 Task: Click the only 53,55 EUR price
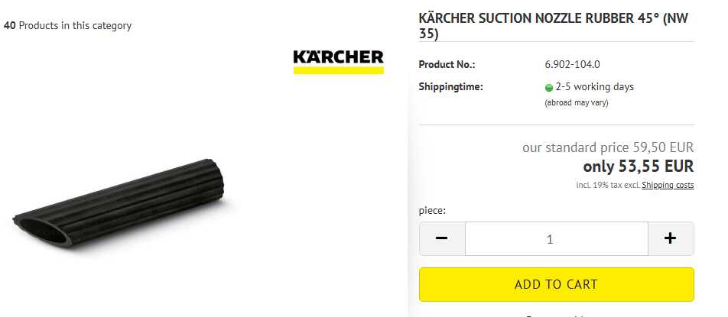(x=639, y=166)
